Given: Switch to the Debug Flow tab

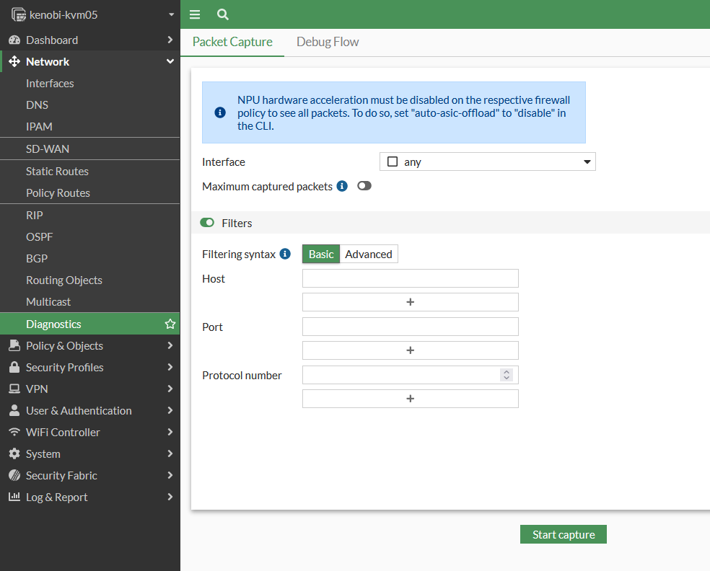Looking at the screenshot, I should [328, 42].
